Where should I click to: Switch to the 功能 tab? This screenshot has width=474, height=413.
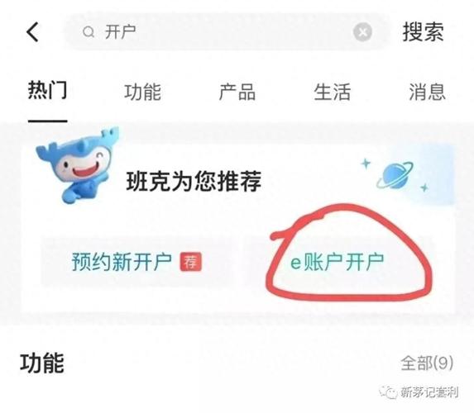142,92
